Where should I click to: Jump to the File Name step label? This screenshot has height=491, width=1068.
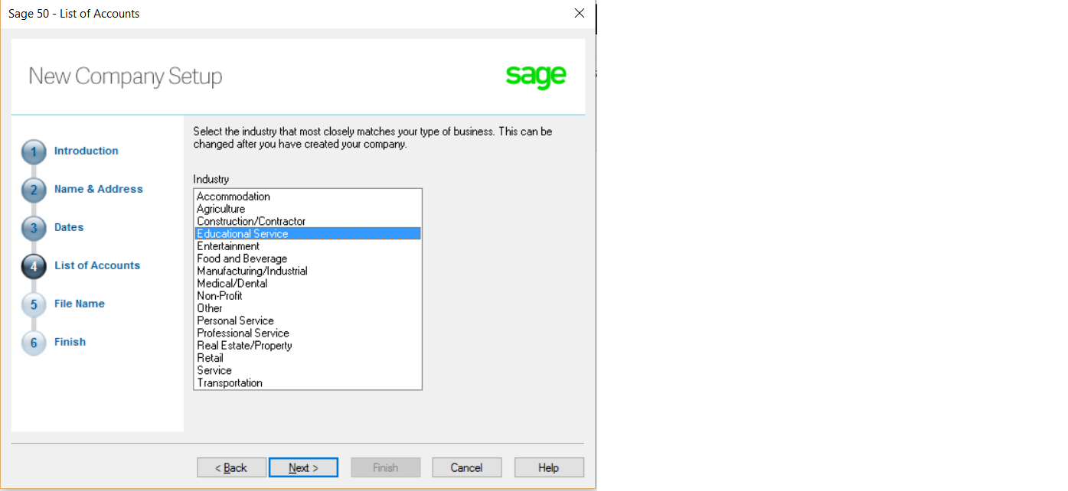[x=80, y=304]
